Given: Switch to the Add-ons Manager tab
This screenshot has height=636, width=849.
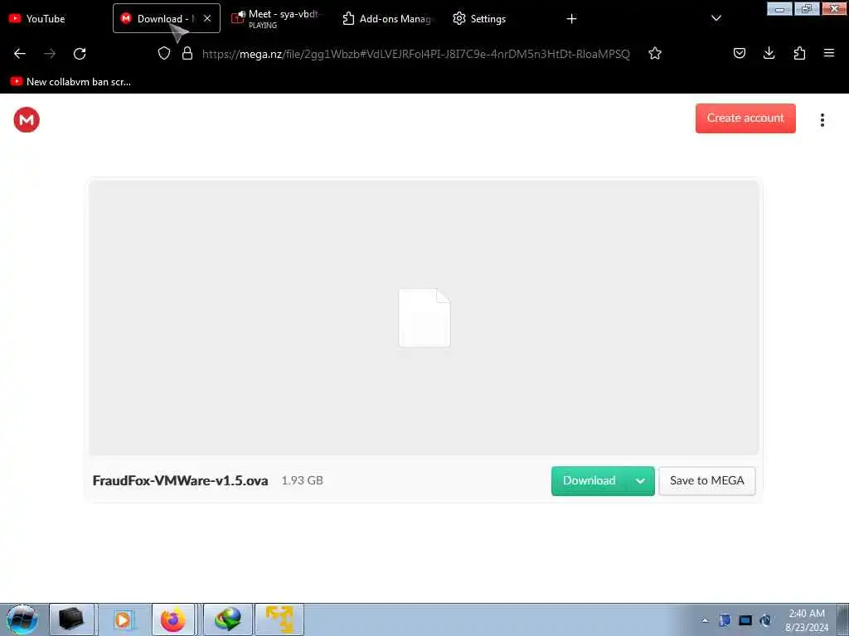Looking at the screenshot, I should coord(388,19).
